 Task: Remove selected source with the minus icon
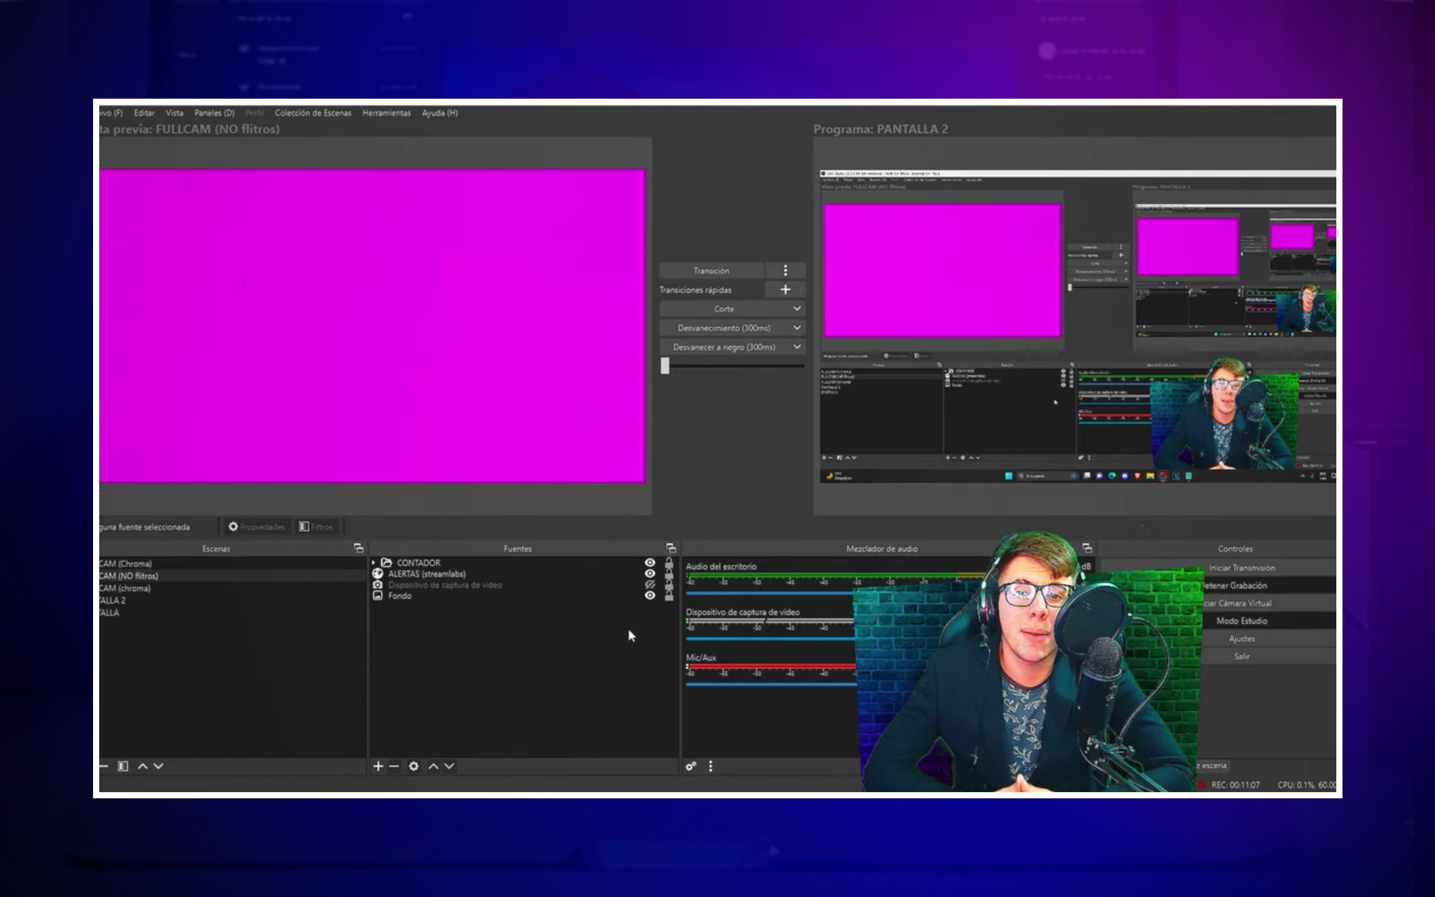394,766
